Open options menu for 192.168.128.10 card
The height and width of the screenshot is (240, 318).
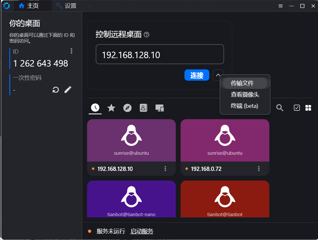pos(165,169)
